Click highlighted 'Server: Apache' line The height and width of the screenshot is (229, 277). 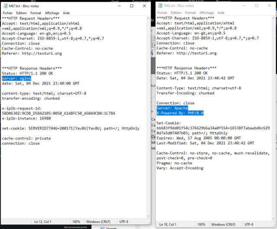(172, 108)
